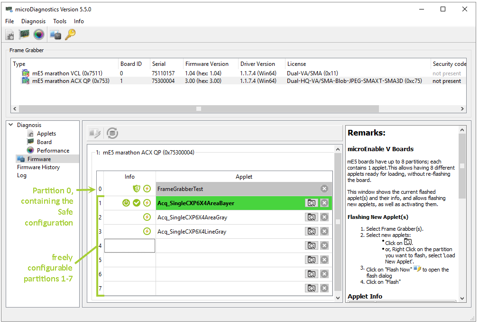Click the Firmware toolbar icon
479x326 pixels.
click(x=55, y=35)
